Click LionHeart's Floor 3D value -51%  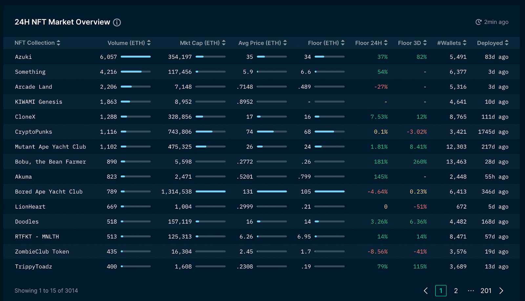tap(420, 207)
